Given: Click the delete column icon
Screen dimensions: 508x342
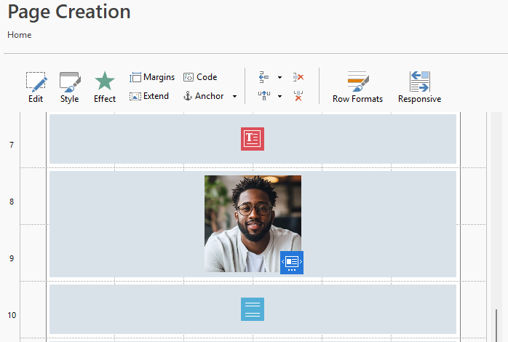Looking at the screenshot, I should [298, 96].
